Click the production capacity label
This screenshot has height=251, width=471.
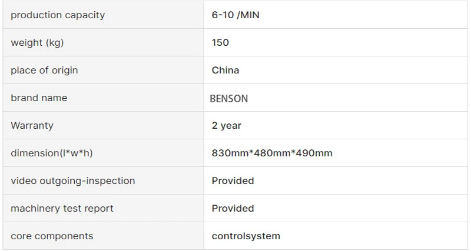point(58,15)
